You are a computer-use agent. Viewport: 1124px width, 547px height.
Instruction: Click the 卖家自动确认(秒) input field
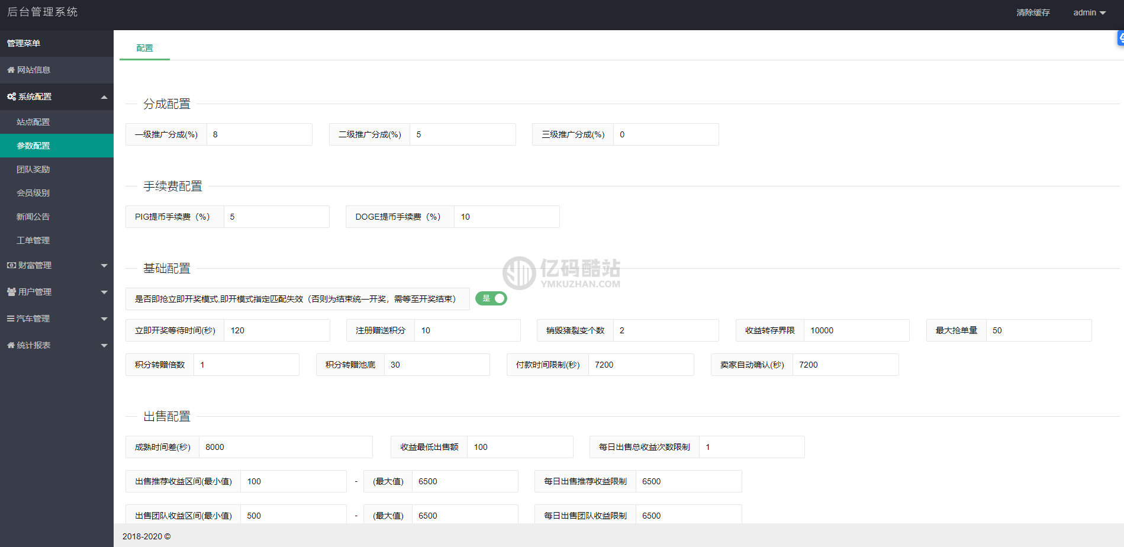point(846,365)
